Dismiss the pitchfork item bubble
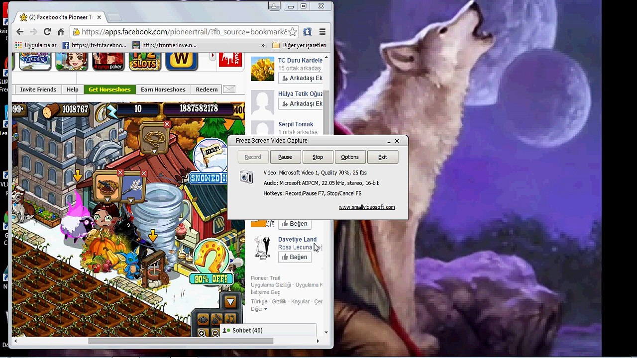Viewport: 637px width, 358px height. pyautogui.click(x=143, y=174)
